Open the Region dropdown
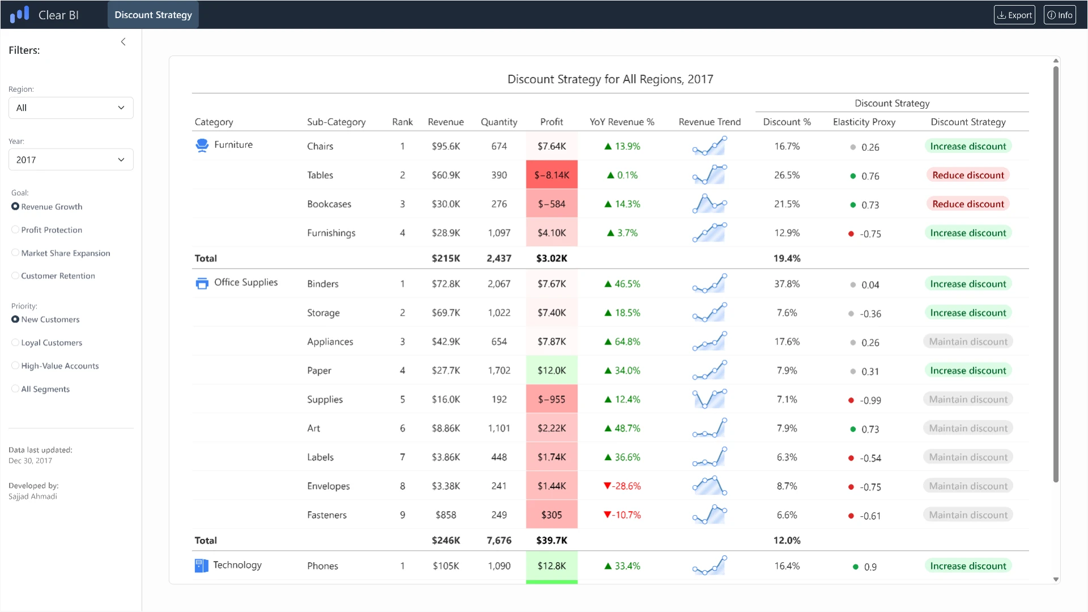The image size is (1088, 612). [71, 108]
